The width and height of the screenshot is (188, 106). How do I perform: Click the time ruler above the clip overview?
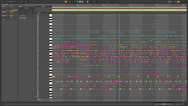pyautogui.click(x=119, y=5)
